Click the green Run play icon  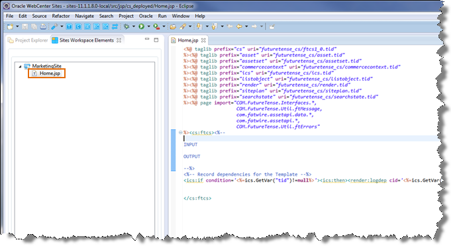(141, 27)
